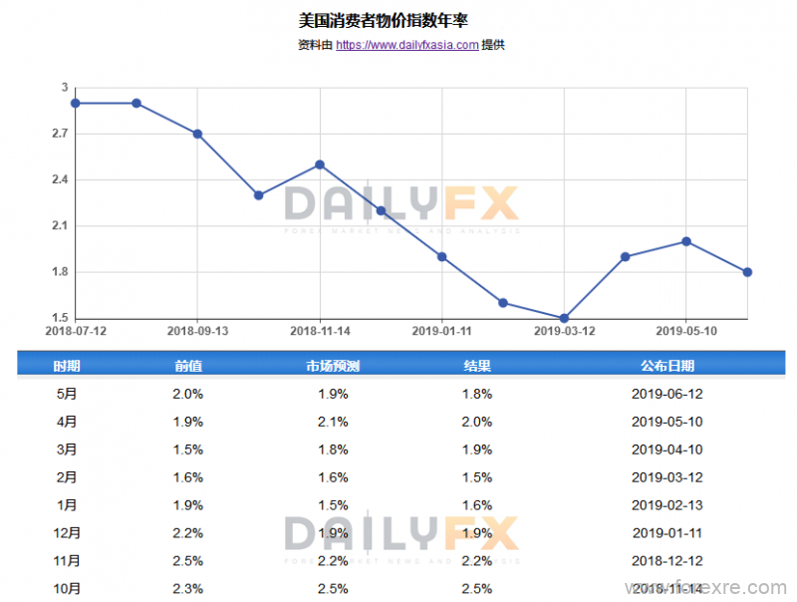Click the 12月 row label
The width and height of the screenshot is (797, 602).
67,533
